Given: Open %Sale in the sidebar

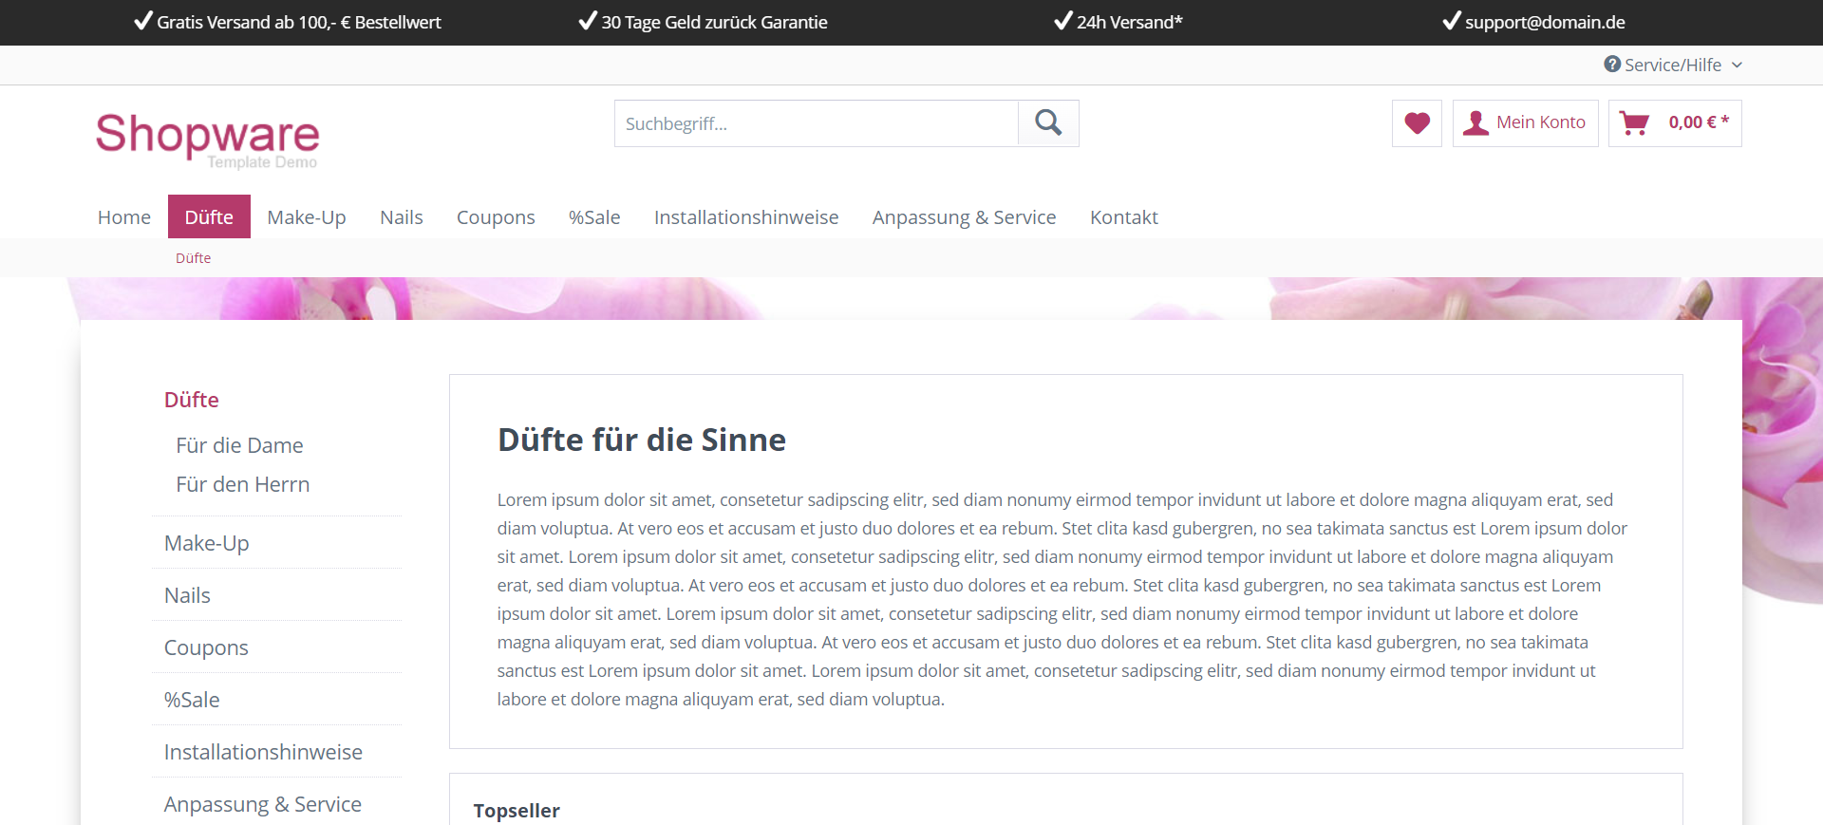Looking at the screenshot, I should (276, 700).
